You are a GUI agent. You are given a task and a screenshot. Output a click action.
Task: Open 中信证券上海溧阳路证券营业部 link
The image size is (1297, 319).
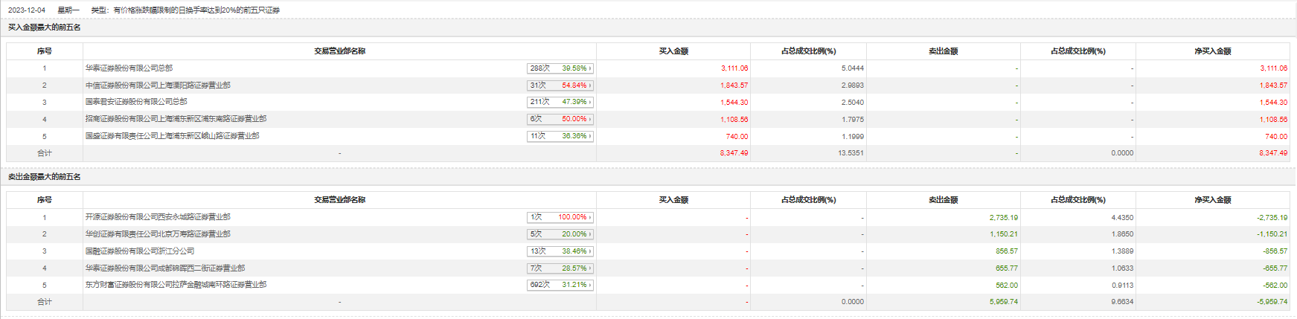point(158,85)
